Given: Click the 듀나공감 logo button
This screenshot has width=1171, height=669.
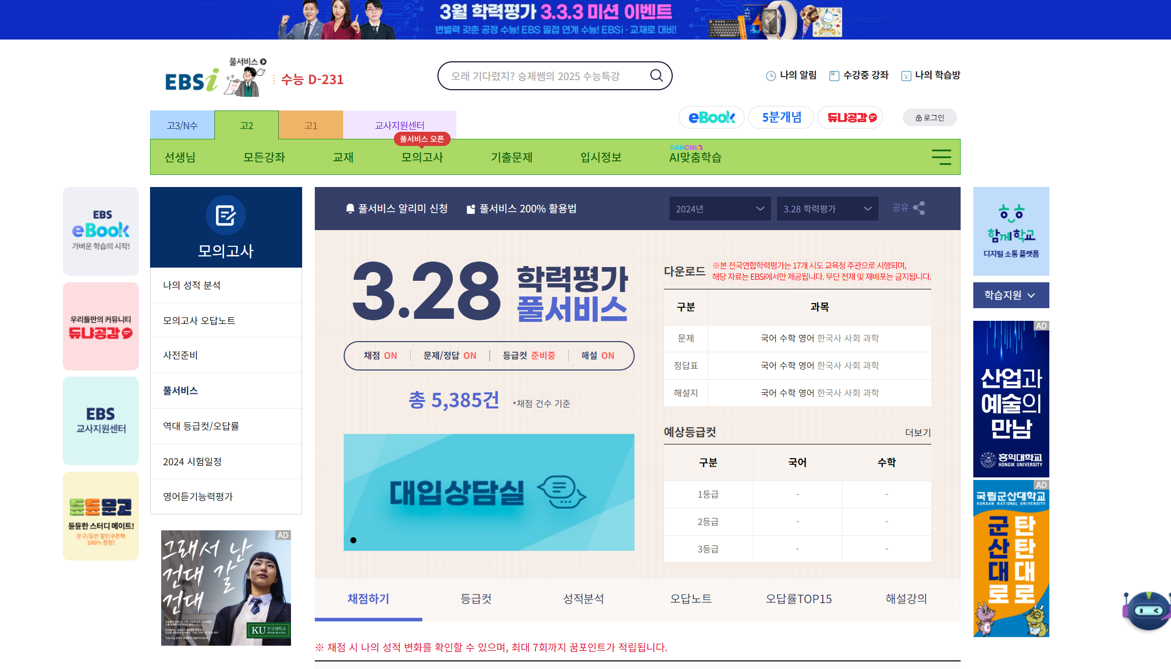Looking at the screenshot, I should tap(850, 118).
